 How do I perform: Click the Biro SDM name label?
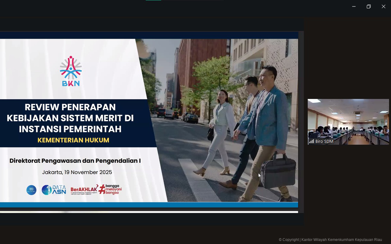click(x=324, y=141)
